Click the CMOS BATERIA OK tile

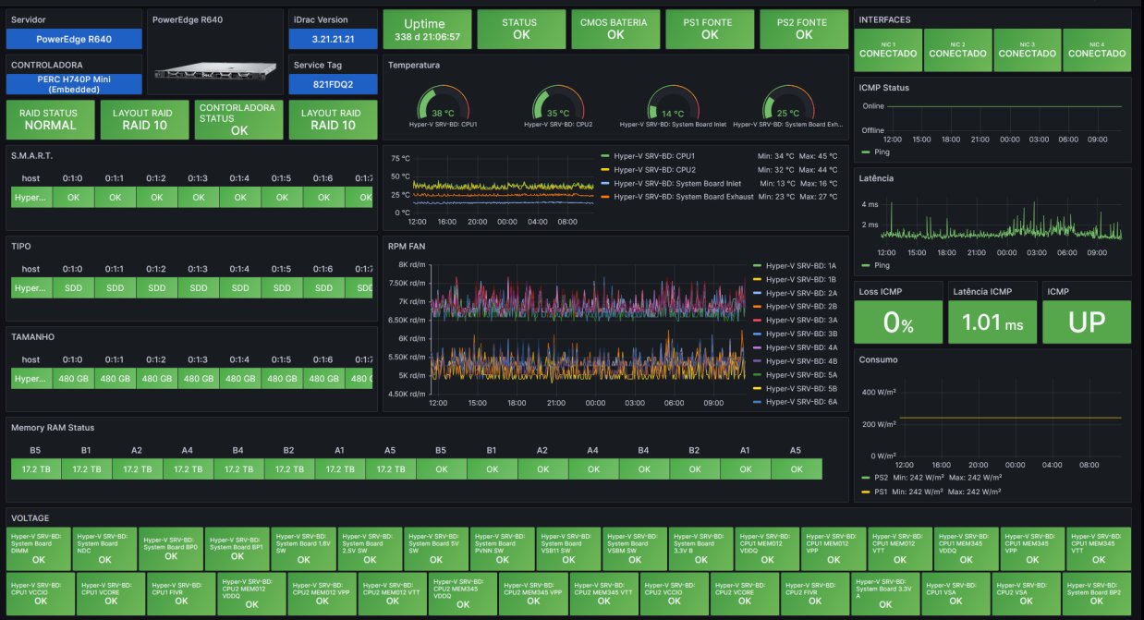[x=615, y=29]
